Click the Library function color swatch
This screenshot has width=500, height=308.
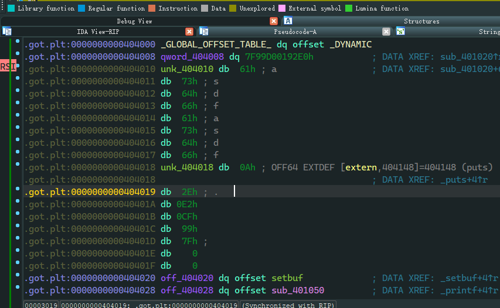[11, 8]
